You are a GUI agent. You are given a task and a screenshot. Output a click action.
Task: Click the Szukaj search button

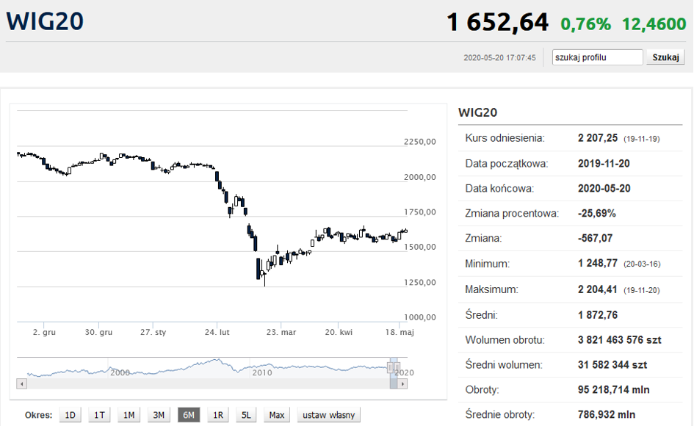665,57
